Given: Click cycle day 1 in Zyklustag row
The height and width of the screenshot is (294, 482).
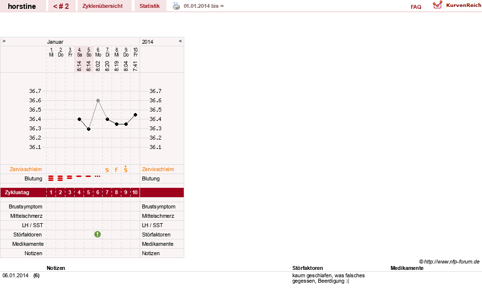Looking at the screenshot, I should pos(51,193).
